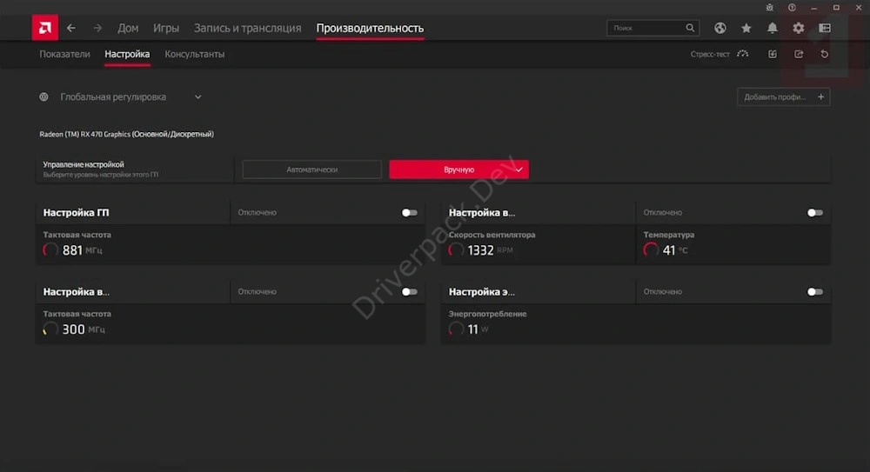
Task: Select the Производительность tab
Action: tap(370, 28)
